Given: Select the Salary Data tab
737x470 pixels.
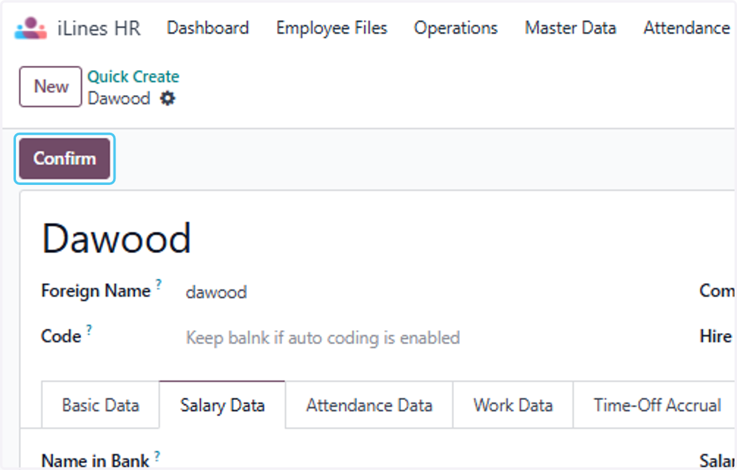Looking at the screenshot, I should 222,405.
